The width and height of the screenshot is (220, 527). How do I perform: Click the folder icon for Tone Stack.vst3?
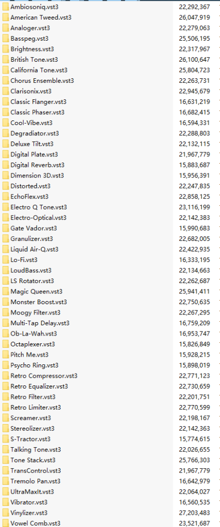(5, 460)
